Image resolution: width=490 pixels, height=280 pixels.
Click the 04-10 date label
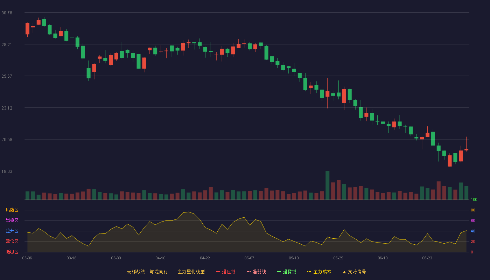160,258
